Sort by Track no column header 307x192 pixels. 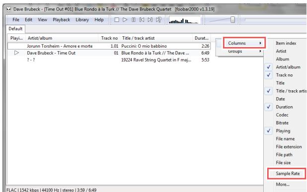click(109, 38)
